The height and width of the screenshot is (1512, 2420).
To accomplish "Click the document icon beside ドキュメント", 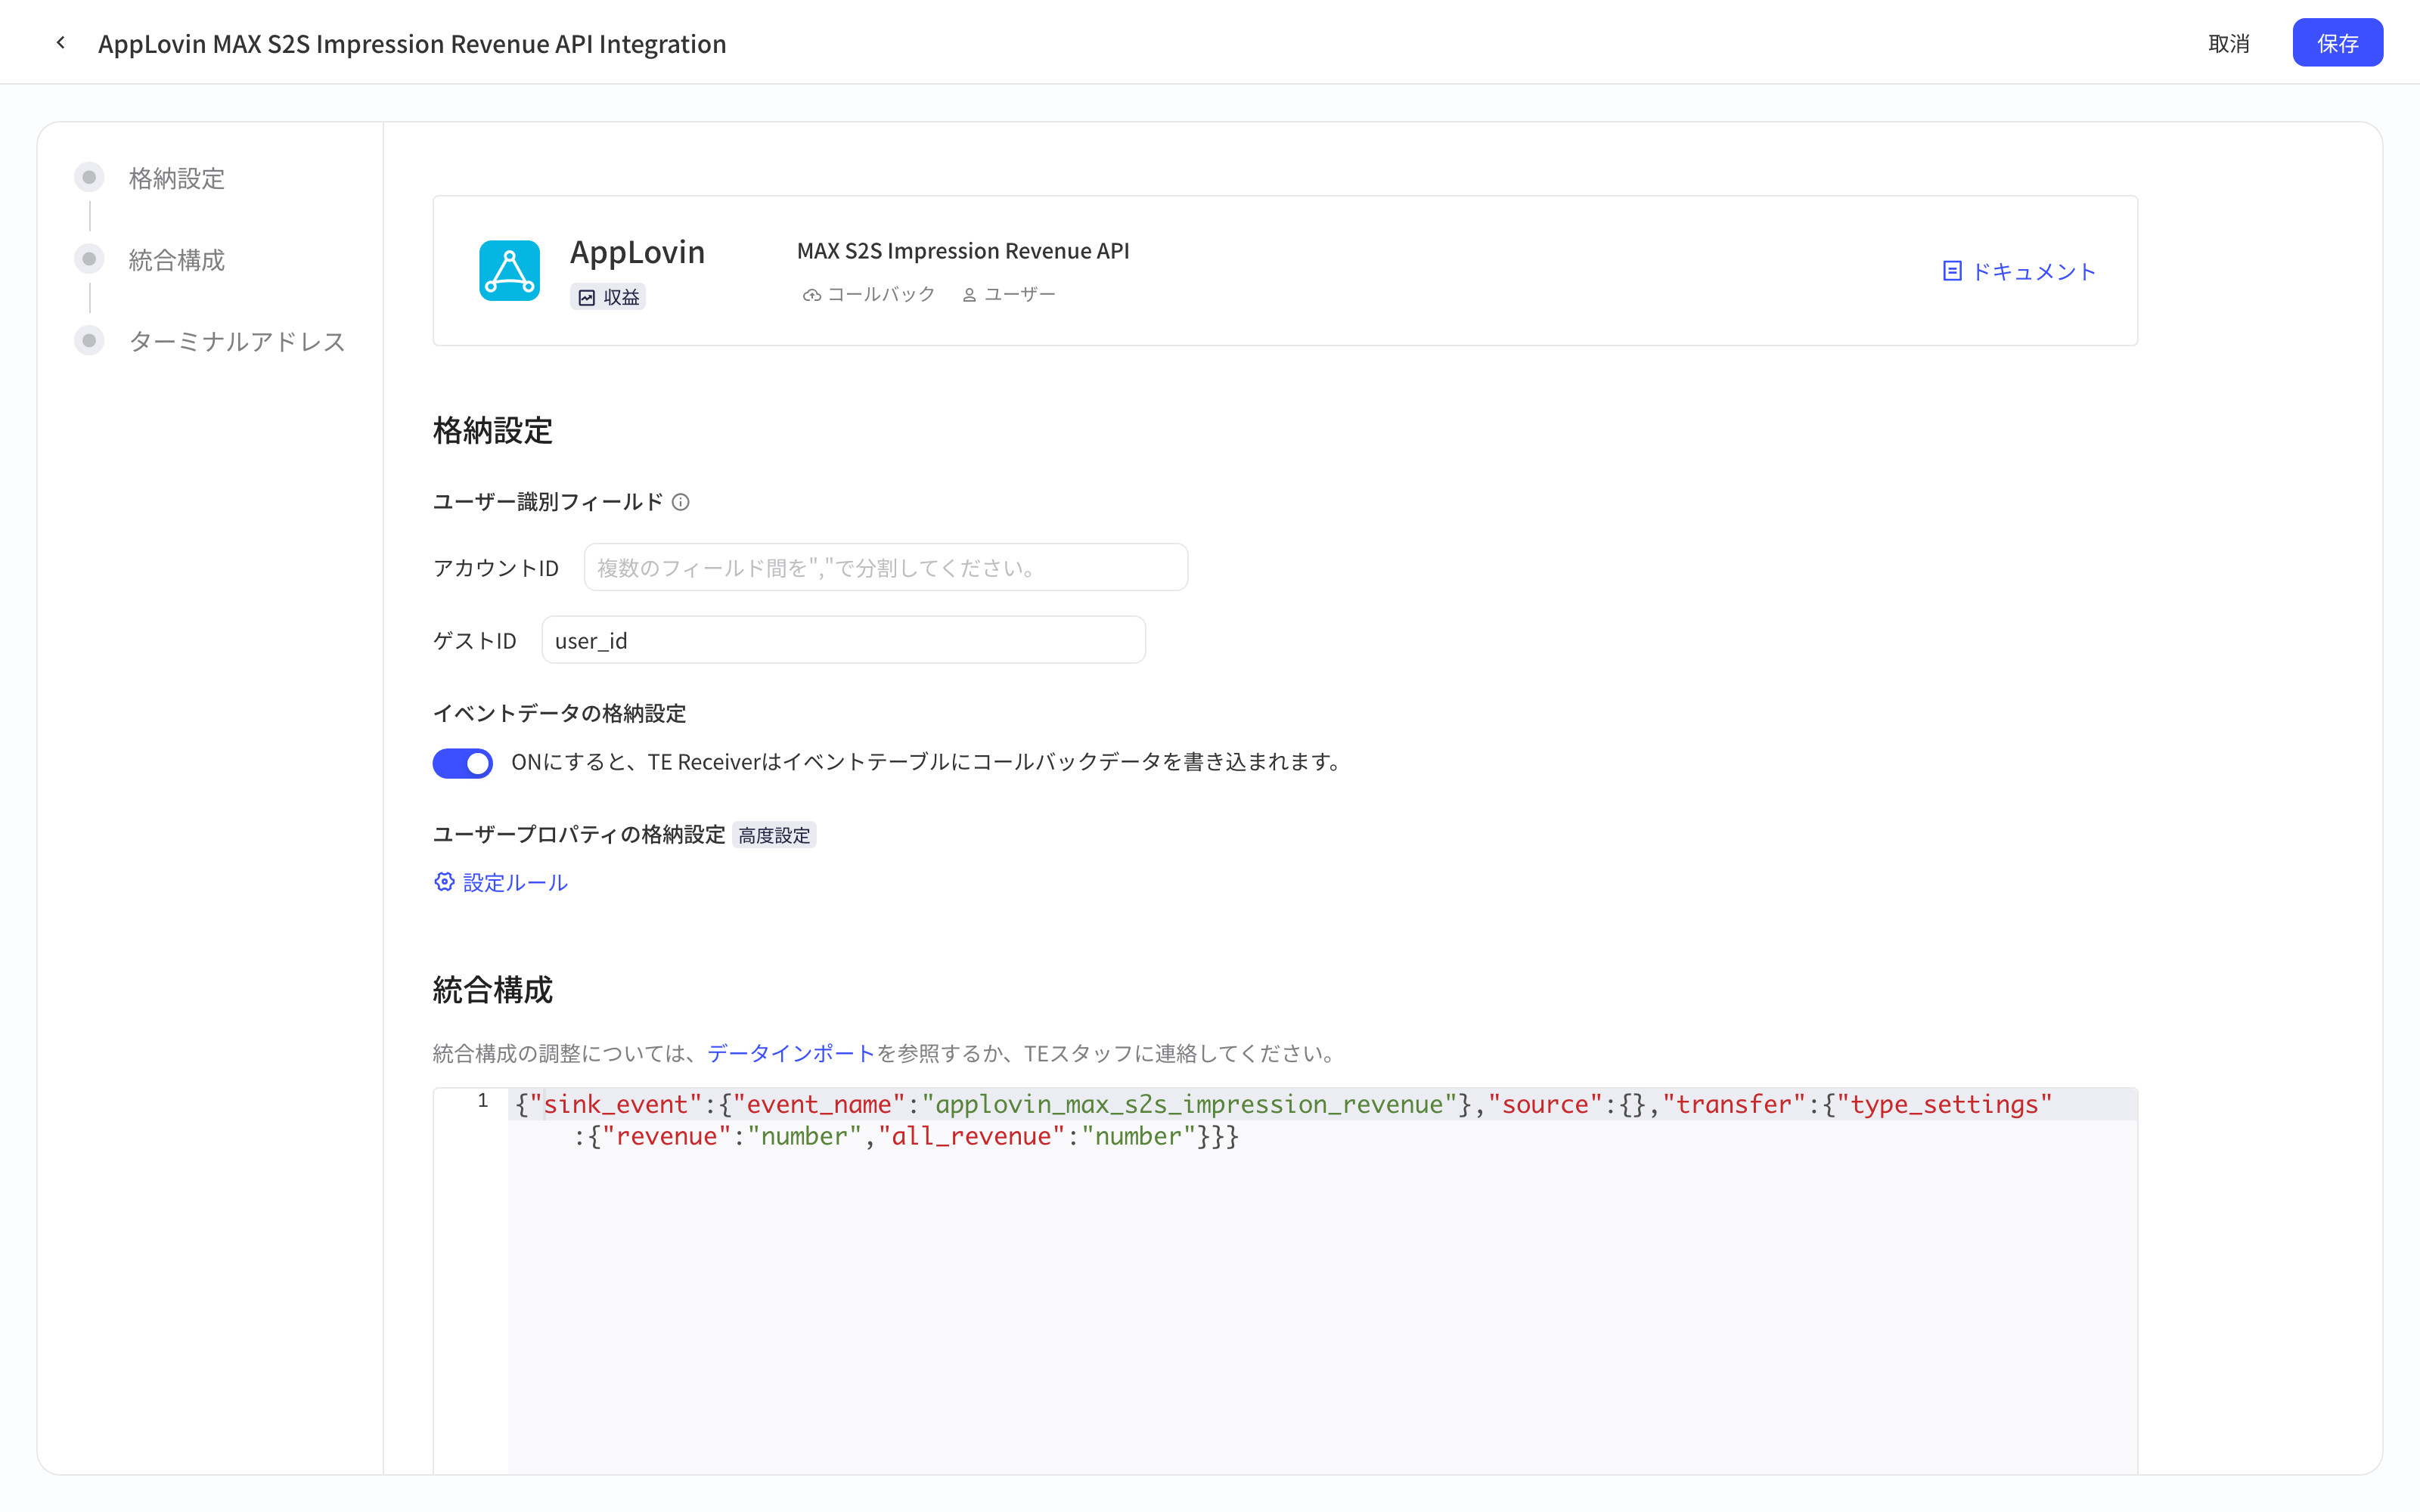I will (1951, 271).
